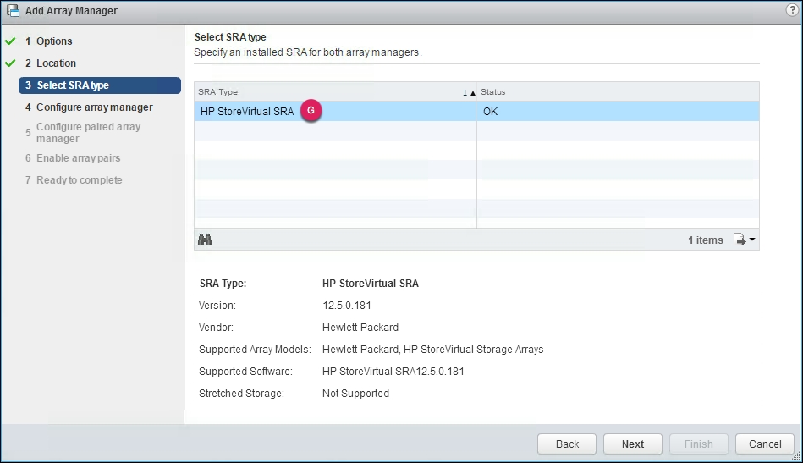Click step 7 Ready to complete

74,179
